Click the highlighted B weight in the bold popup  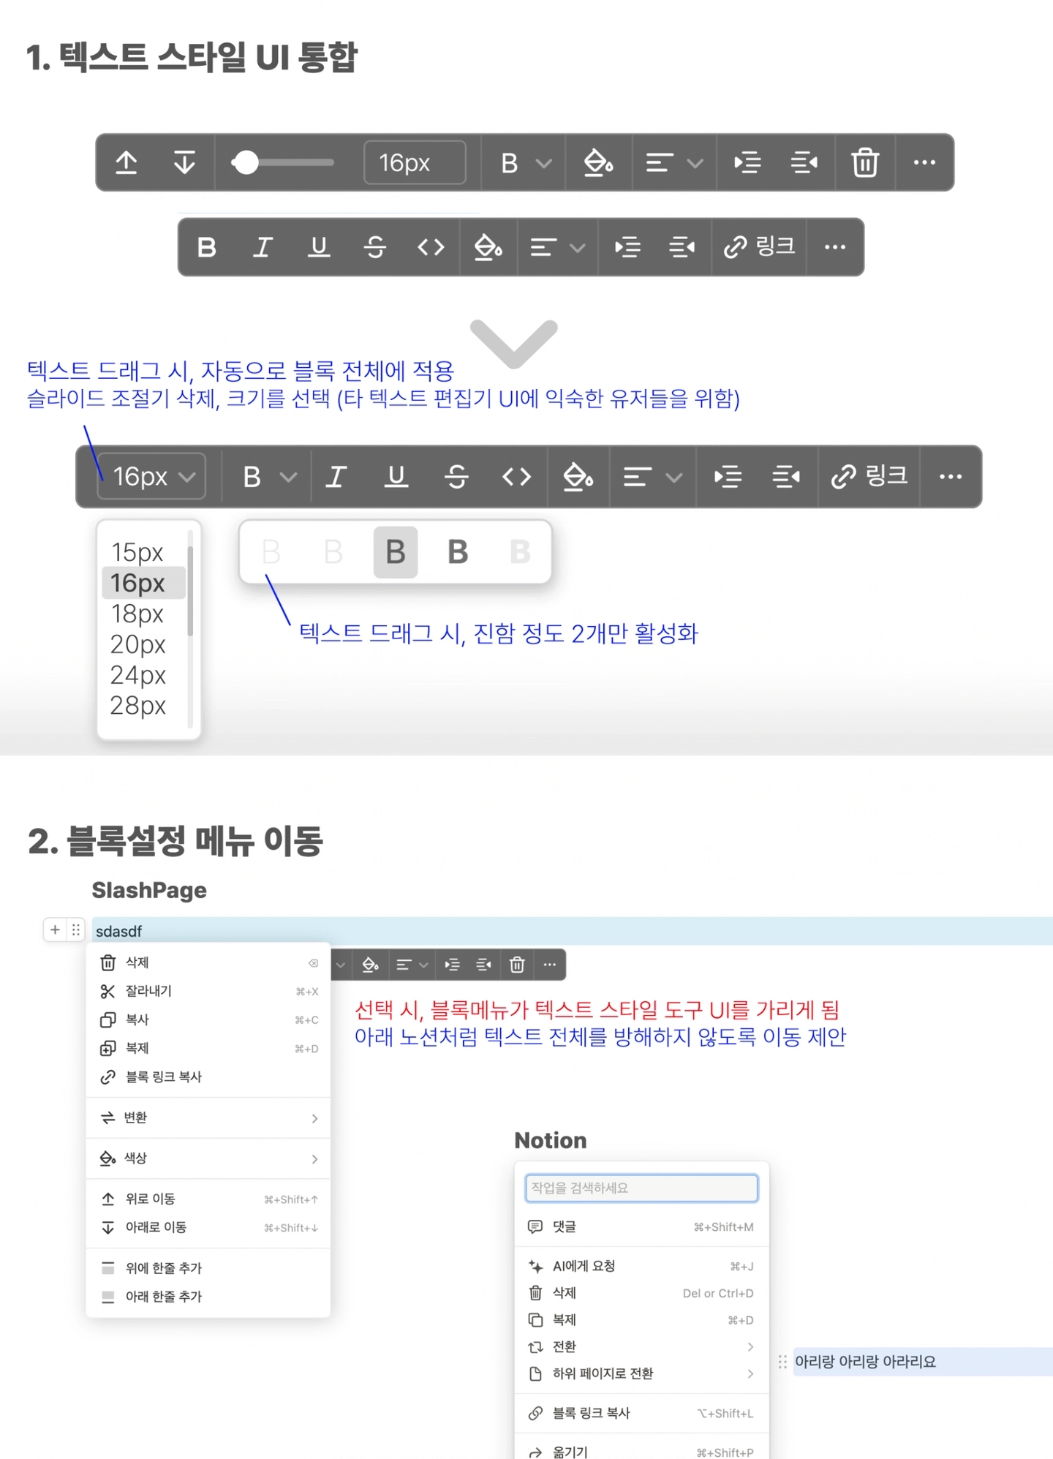pyautogui.click(x=396, y=552)
